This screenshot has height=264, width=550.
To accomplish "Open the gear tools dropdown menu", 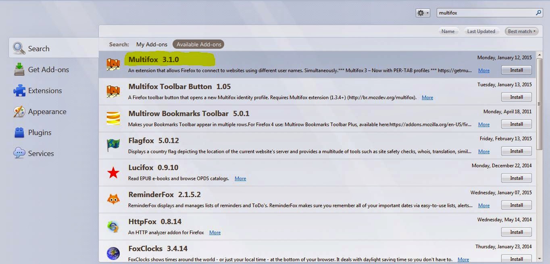I will (423, 13).
